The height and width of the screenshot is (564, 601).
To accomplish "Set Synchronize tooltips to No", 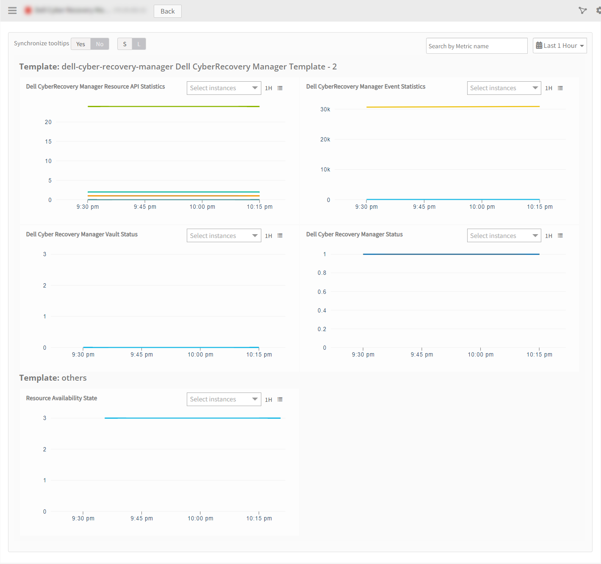I will coord(100,44).
